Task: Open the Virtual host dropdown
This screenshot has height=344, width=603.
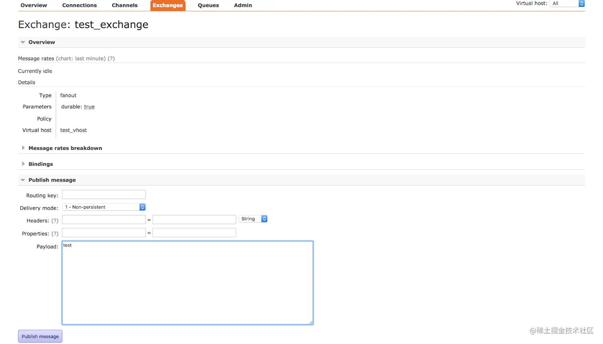Action: coord(567,4)
